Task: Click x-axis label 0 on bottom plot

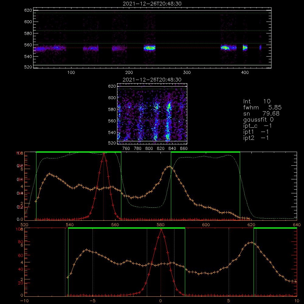Action: (161, 301)
